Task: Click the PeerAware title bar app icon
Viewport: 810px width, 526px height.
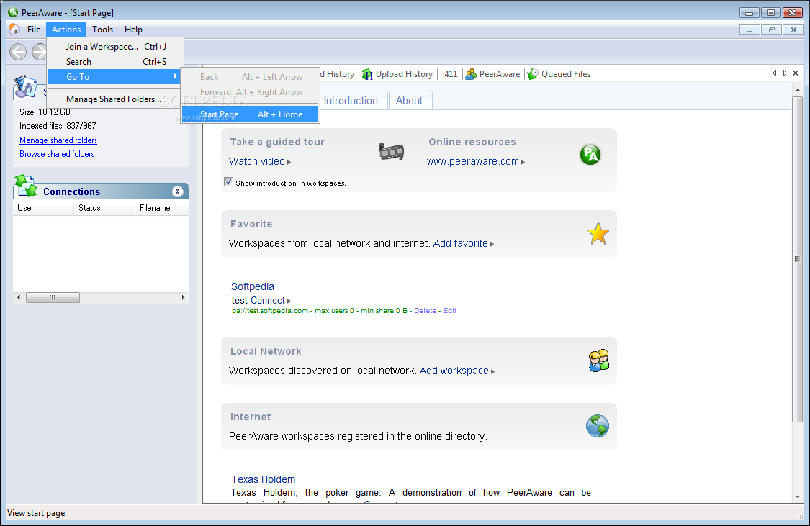Action: (13, 12)
